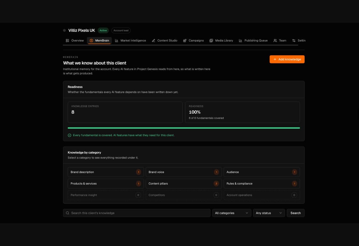
Task: Open the Rules & compliance category
Action: 262,184
